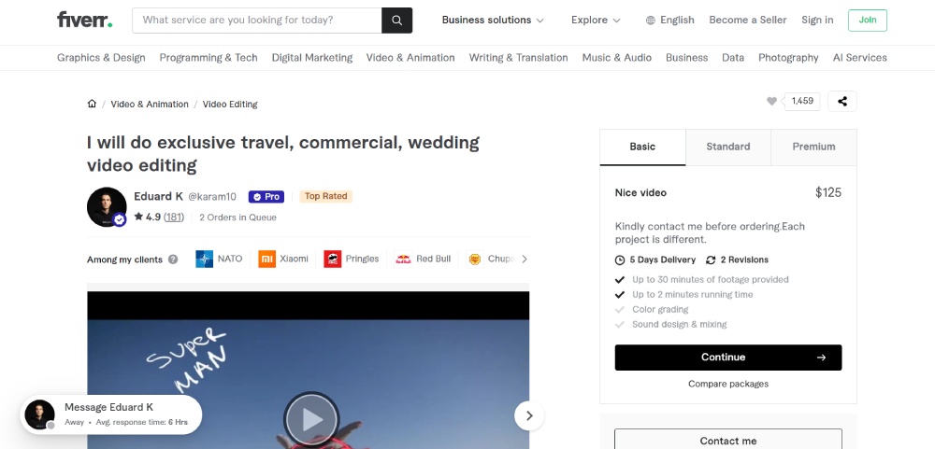Open the English language selector
935x449 pixels.
[670, 21]
